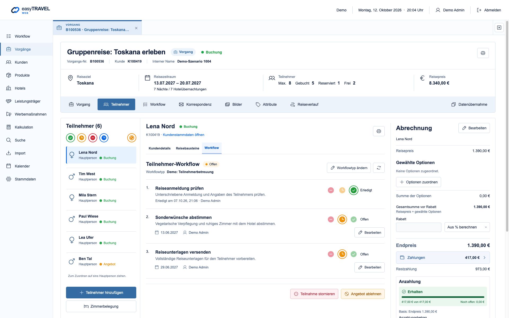Go to Produkte in sidebar

27,75
